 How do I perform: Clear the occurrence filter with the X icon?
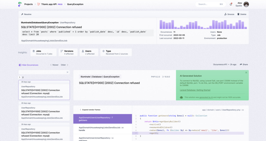[67, 72]
